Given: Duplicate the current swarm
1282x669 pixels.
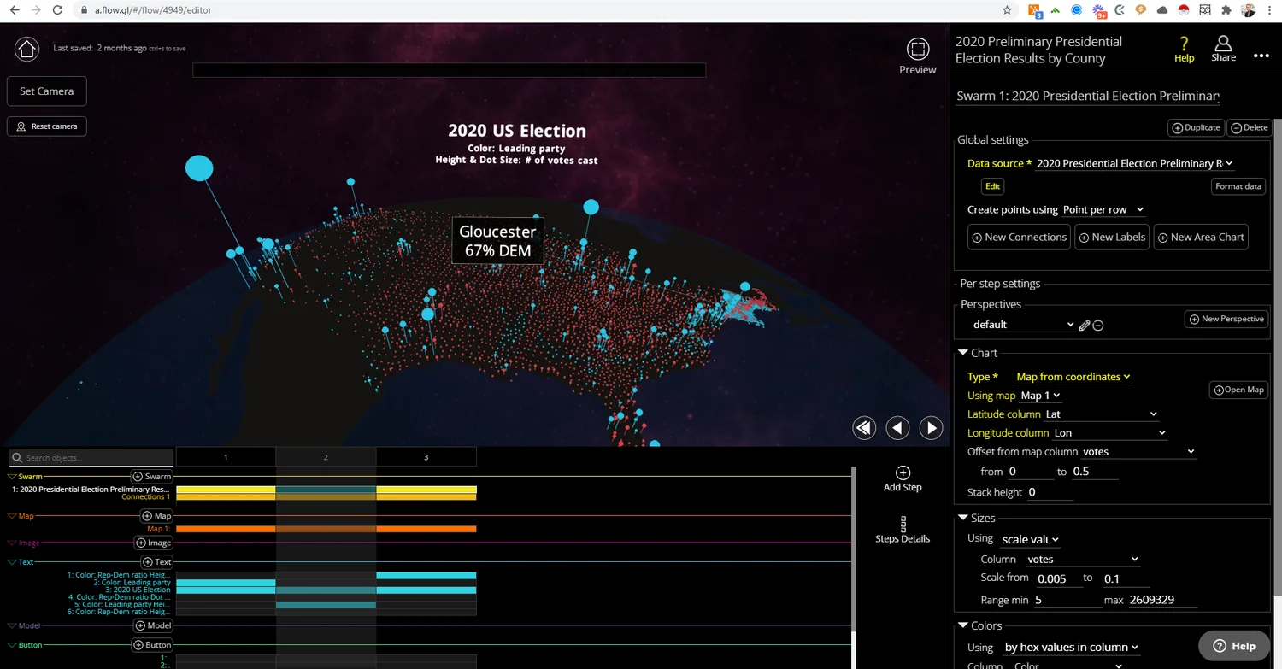Looking at the screenshot, I should coord(1196,127).
